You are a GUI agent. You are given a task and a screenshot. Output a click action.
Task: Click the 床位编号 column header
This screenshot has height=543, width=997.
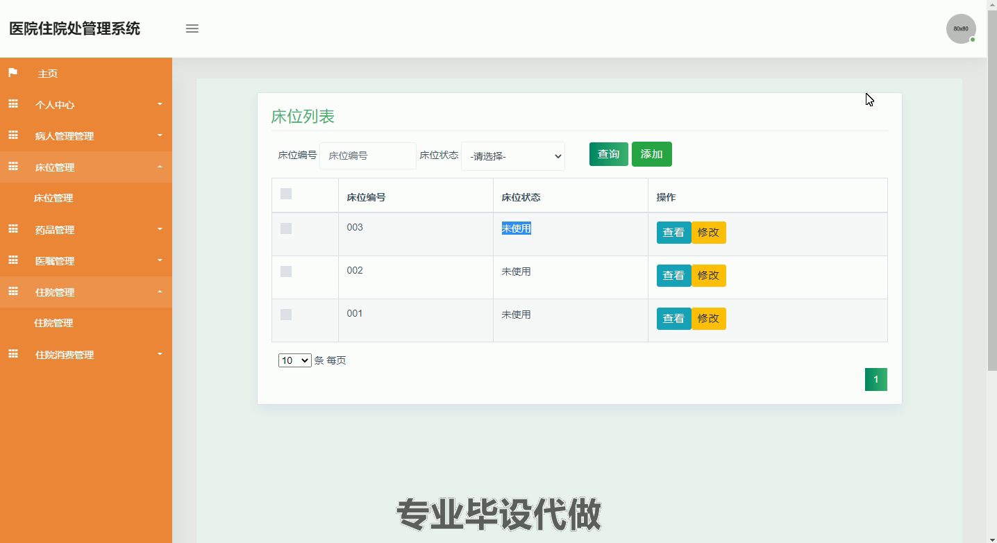(x=367, y=197)
